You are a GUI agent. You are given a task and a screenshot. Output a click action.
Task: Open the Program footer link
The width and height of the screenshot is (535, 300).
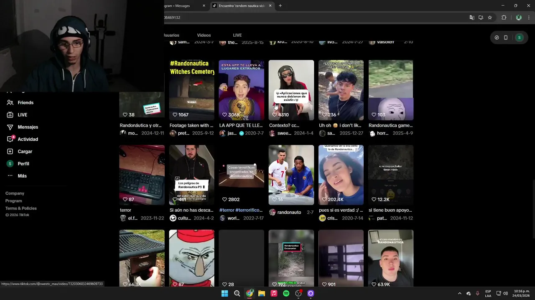[x=14, y=201]
